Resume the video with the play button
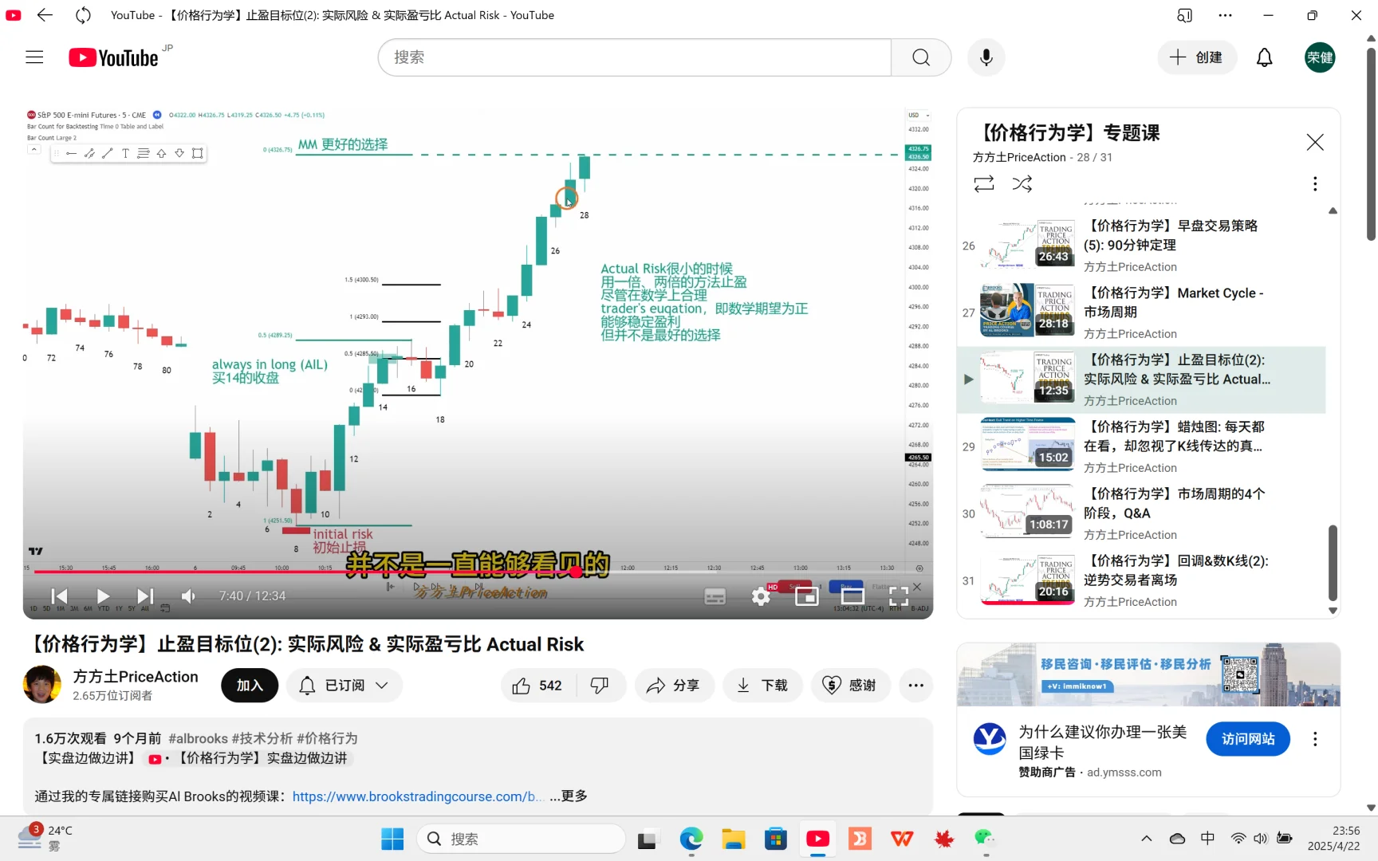The width and height of the screenshot is (1378, 861). [103, 596]
